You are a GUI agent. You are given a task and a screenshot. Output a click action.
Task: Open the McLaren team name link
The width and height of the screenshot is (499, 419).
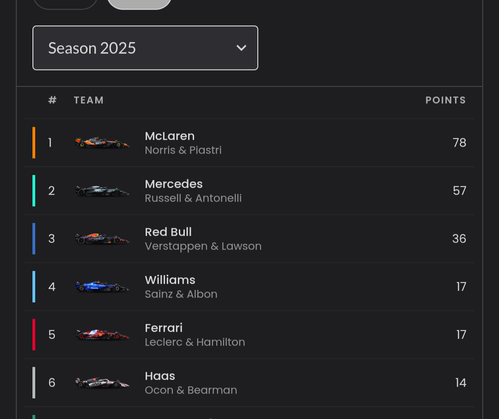point(170,136)
